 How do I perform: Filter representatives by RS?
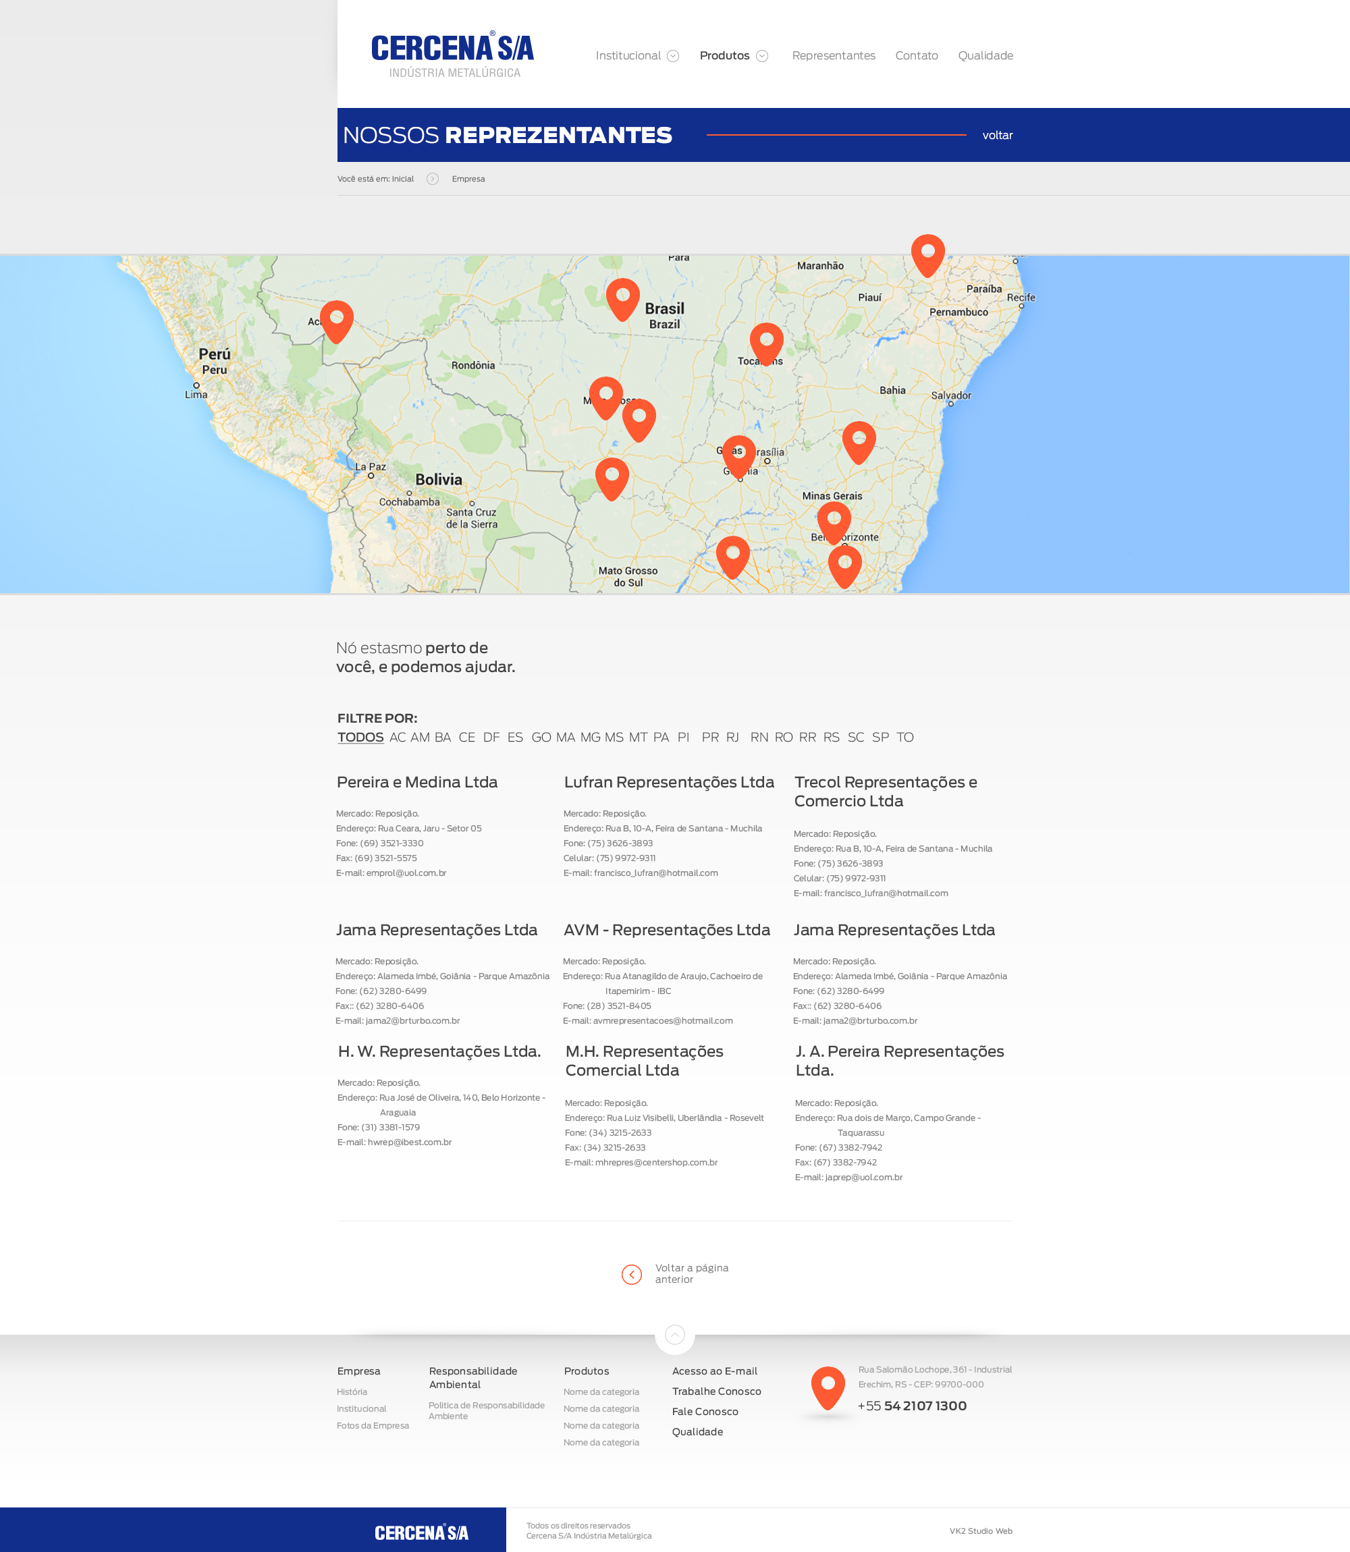(832, 738)
